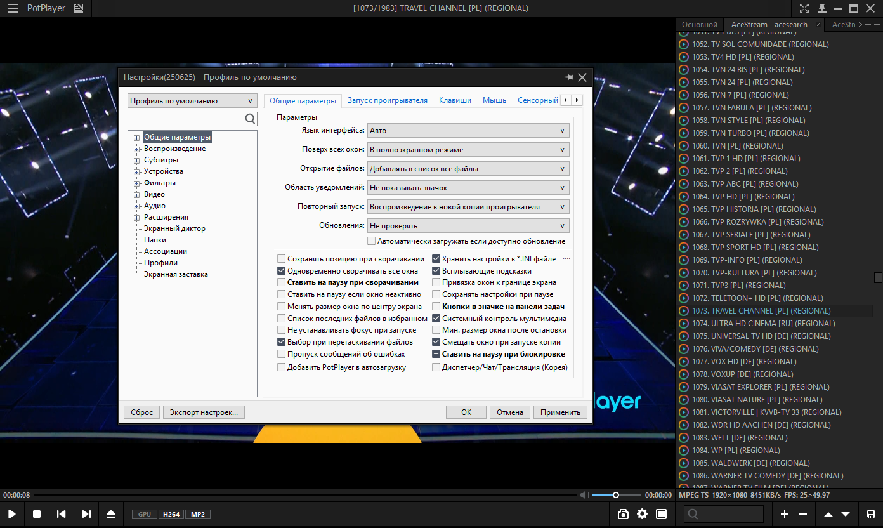
Task: Switch to 'Мышь' tab
Action: [x=494, y=100]
